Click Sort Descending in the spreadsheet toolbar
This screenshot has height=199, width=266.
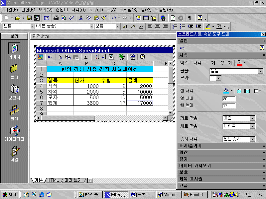pos(104,57)
